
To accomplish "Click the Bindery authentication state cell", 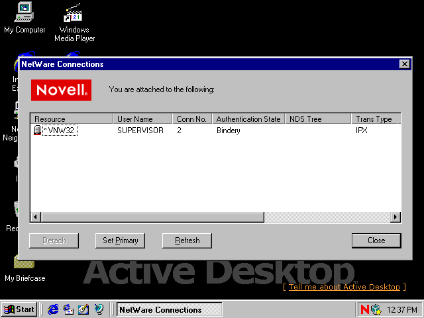I will [x=229, y=131].
